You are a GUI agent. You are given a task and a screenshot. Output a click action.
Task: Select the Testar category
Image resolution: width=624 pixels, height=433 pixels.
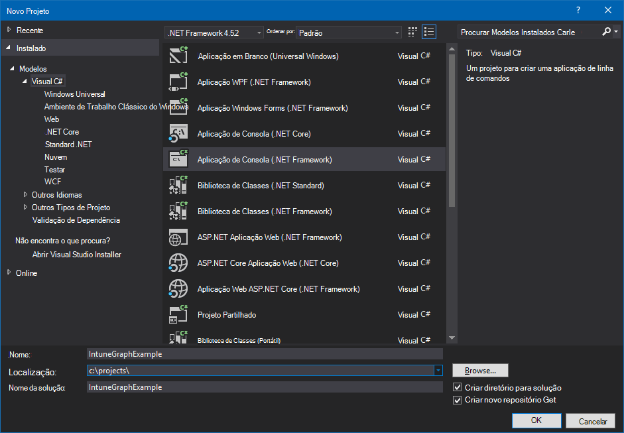pyautogui.click(x=54, y=170)
